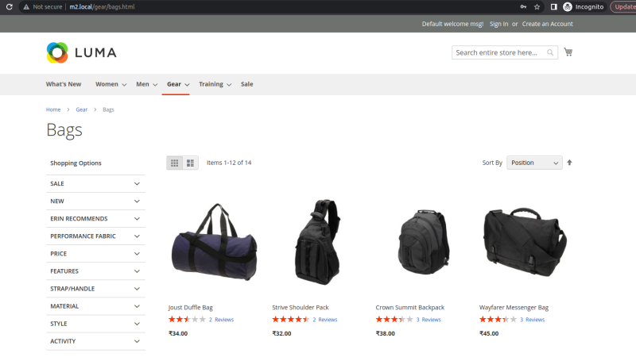Click the Incognito profile icon

click(568, 6)
